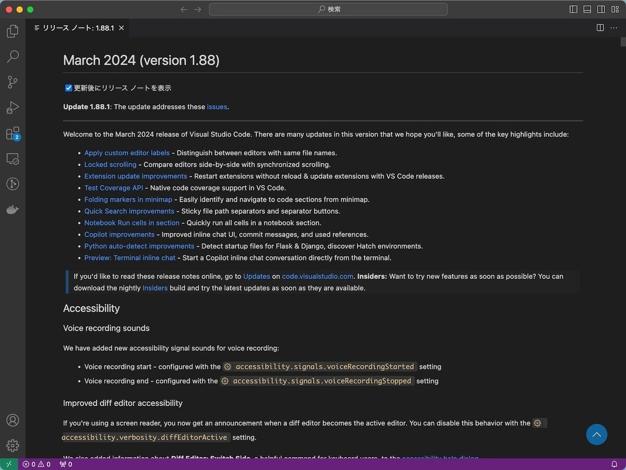Click the scroll-to-top round button
Image resolution: width=626 pixels, height=470 pixels.
pos(596,434)
